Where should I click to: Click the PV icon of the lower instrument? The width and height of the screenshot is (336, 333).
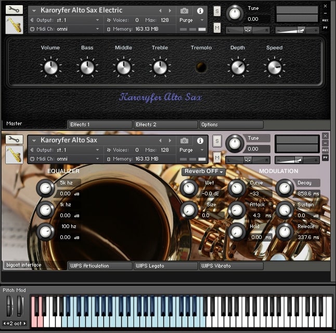[x=326, y=157]
